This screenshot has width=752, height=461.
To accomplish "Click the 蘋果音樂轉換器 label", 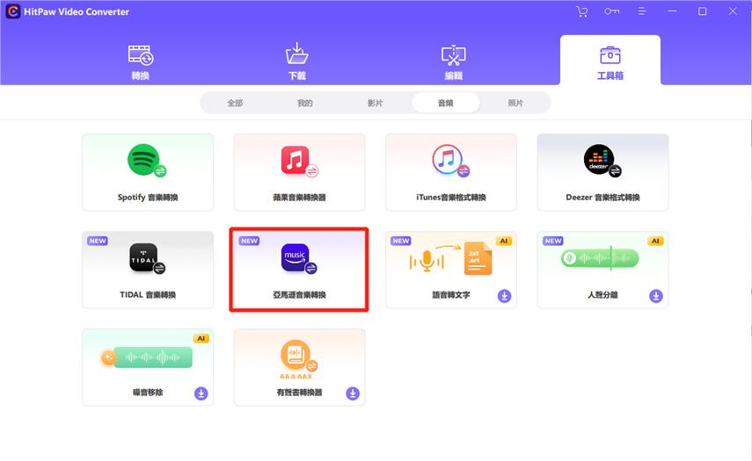I will tap(299, 198).
